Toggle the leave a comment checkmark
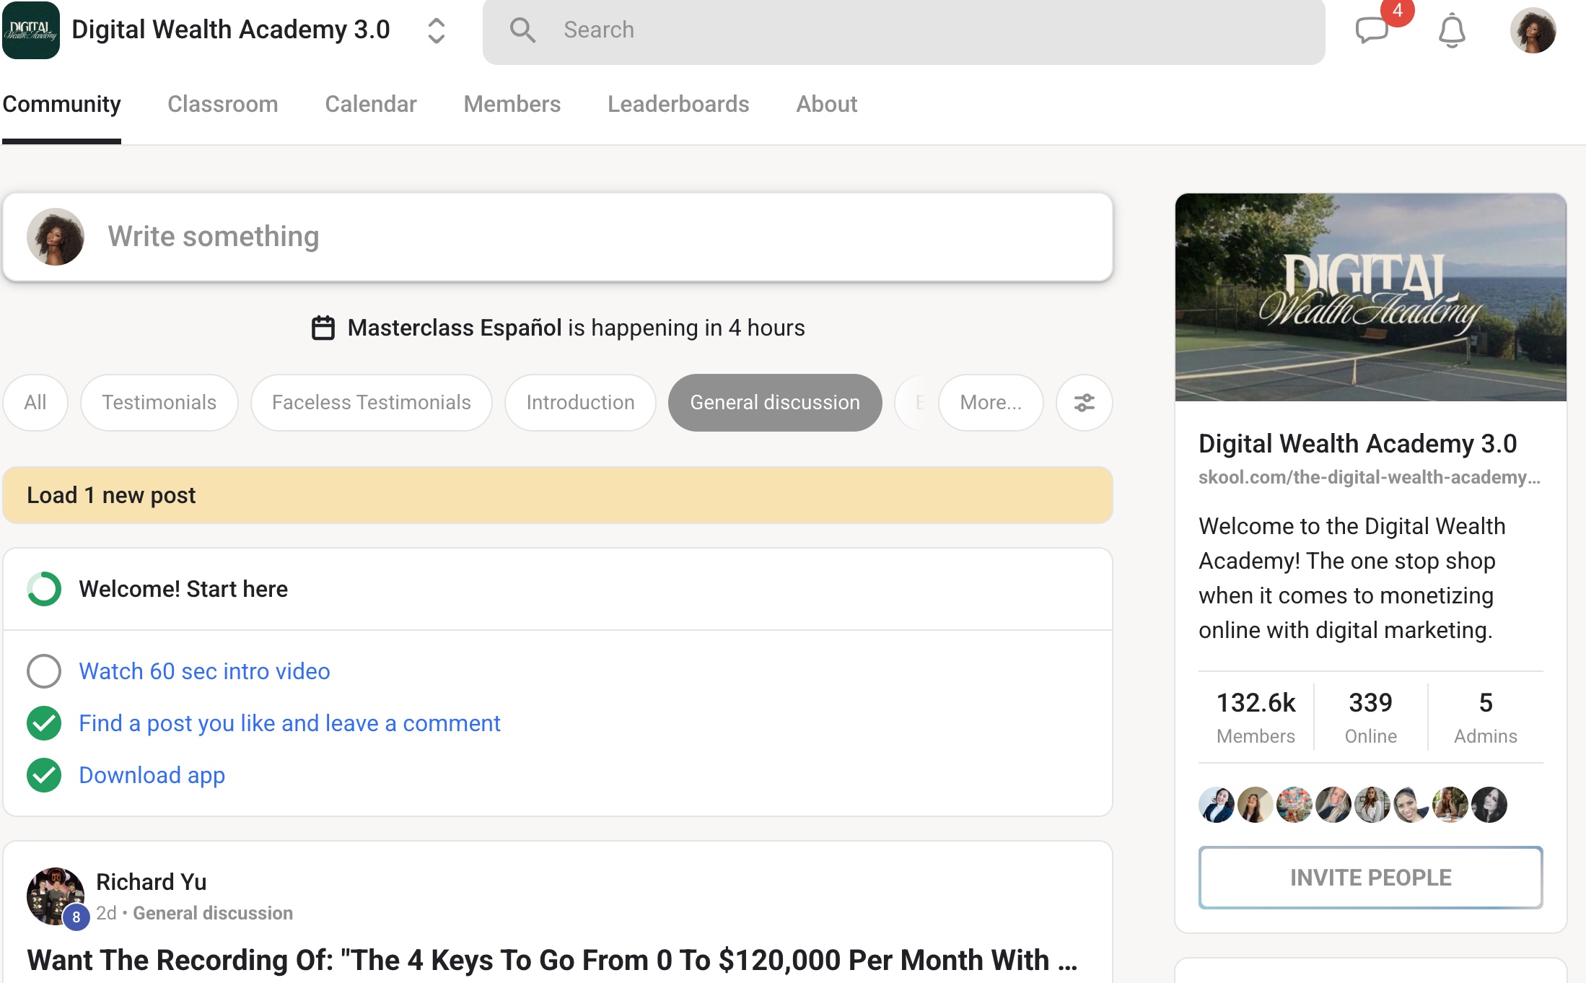This screenshot has width=1586, height=983. click(44, 723)
